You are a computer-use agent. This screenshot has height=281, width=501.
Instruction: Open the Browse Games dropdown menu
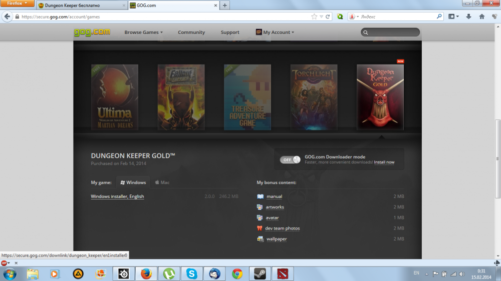143,32
